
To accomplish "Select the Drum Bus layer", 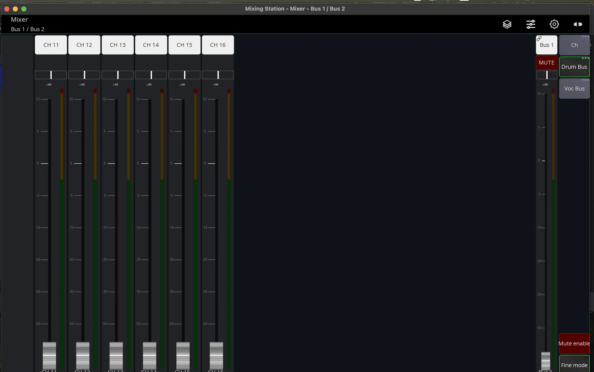I will pyautogui.click(x=574, y=67).
